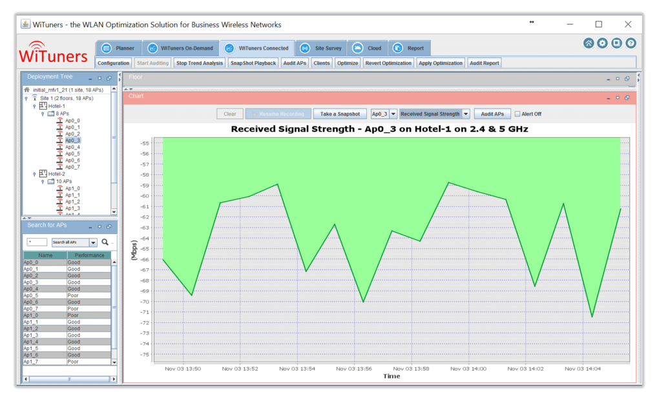
Task: Open the Search all APs dropdown
Action: pos(93,242)
